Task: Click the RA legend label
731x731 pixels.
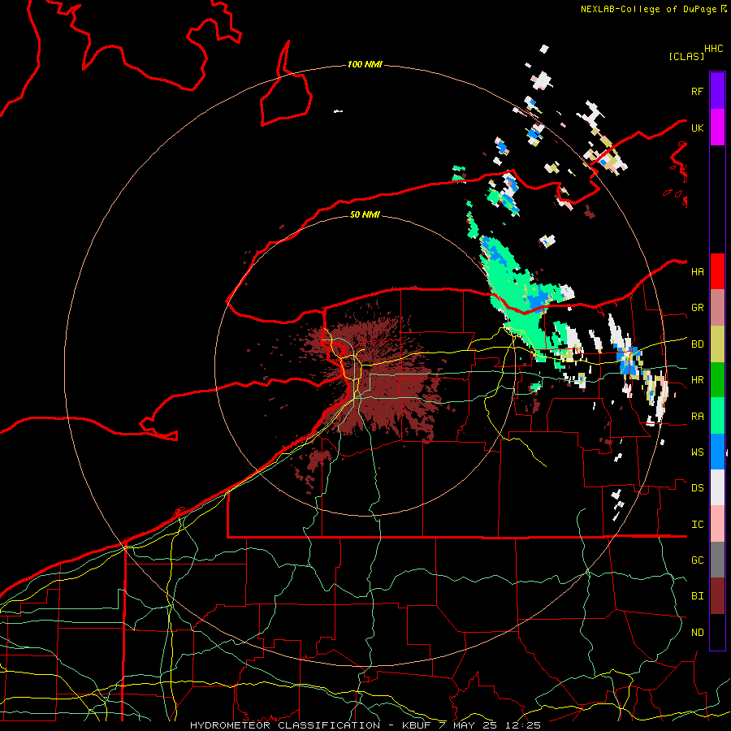Action: pyautogui.click(x=697, y=416)
